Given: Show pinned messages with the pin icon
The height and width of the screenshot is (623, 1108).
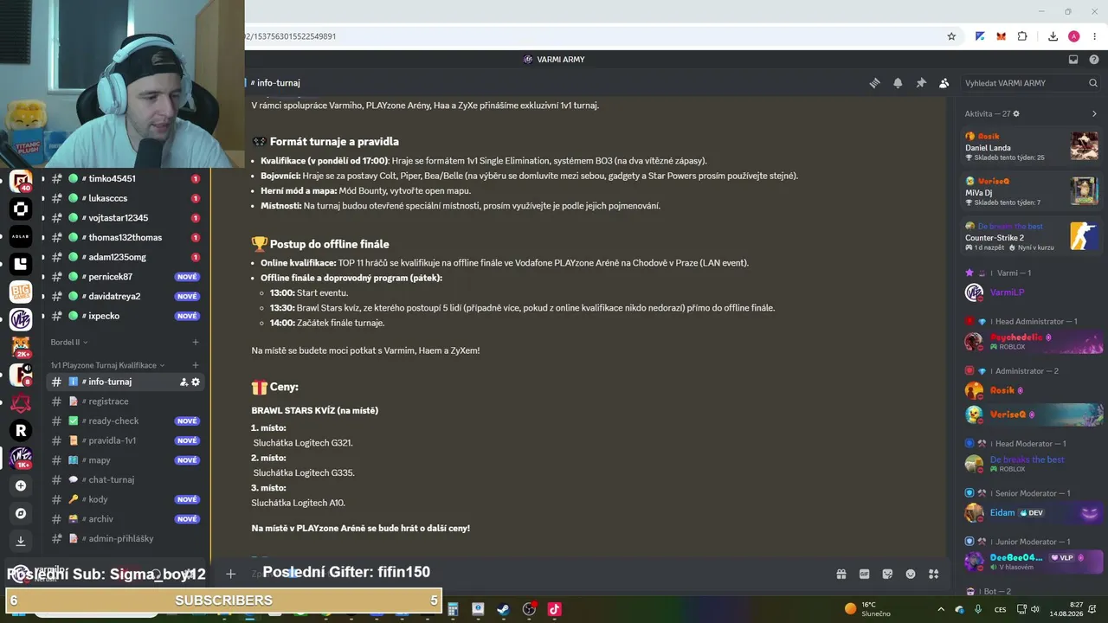Looking at the screenshot, I should pos(921,83).
